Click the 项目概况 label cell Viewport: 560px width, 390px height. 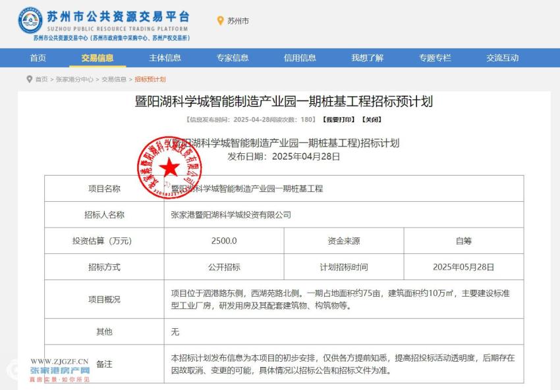coord(104,299)
